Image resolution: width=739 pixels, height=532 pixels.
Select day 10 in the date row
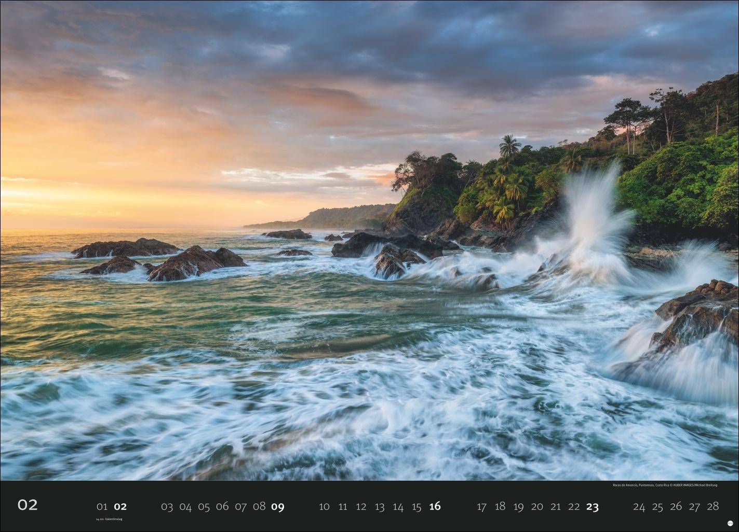click(x=324, y=507)
